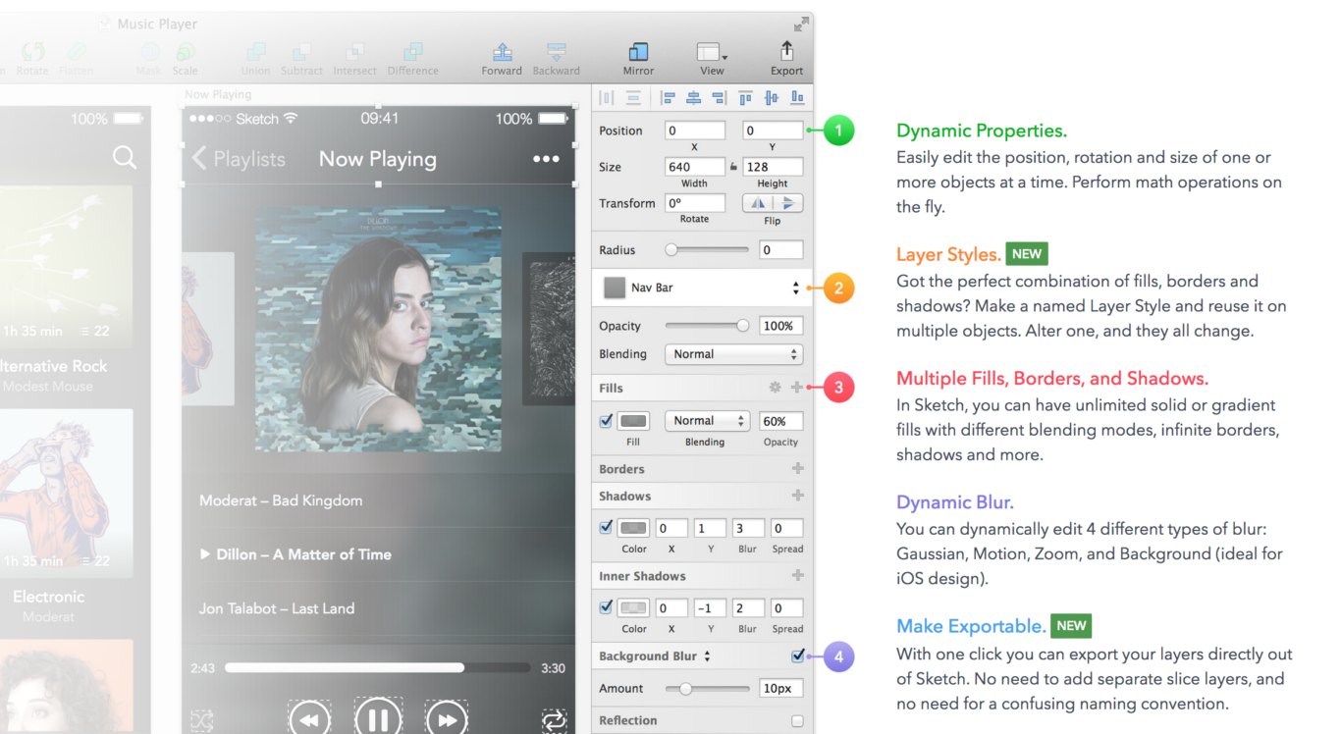Disable the Background Blur checkbox
Screen dimensions: 1341x734
click(797, 655)
